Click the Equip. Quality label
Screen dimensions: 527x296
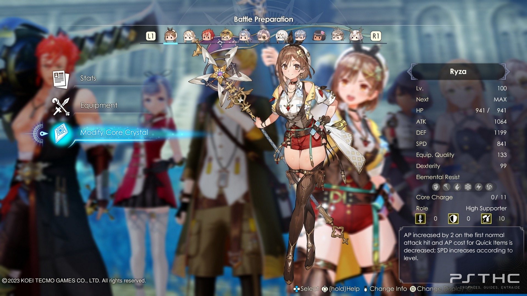coord(435,155)
